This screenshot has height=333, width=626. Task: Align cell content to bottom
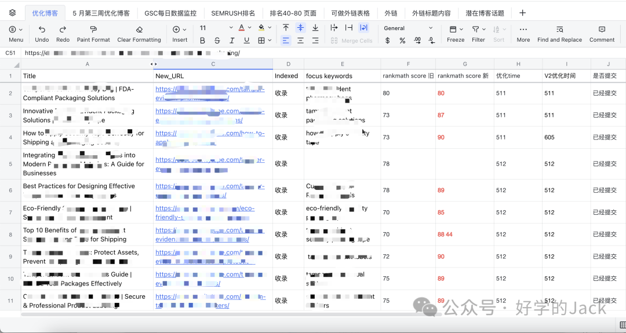click(x=315, y=28)
